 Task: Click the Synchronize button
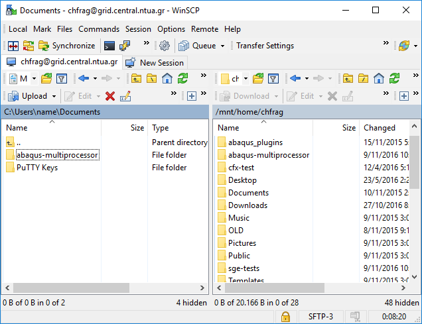click(67, 46)
